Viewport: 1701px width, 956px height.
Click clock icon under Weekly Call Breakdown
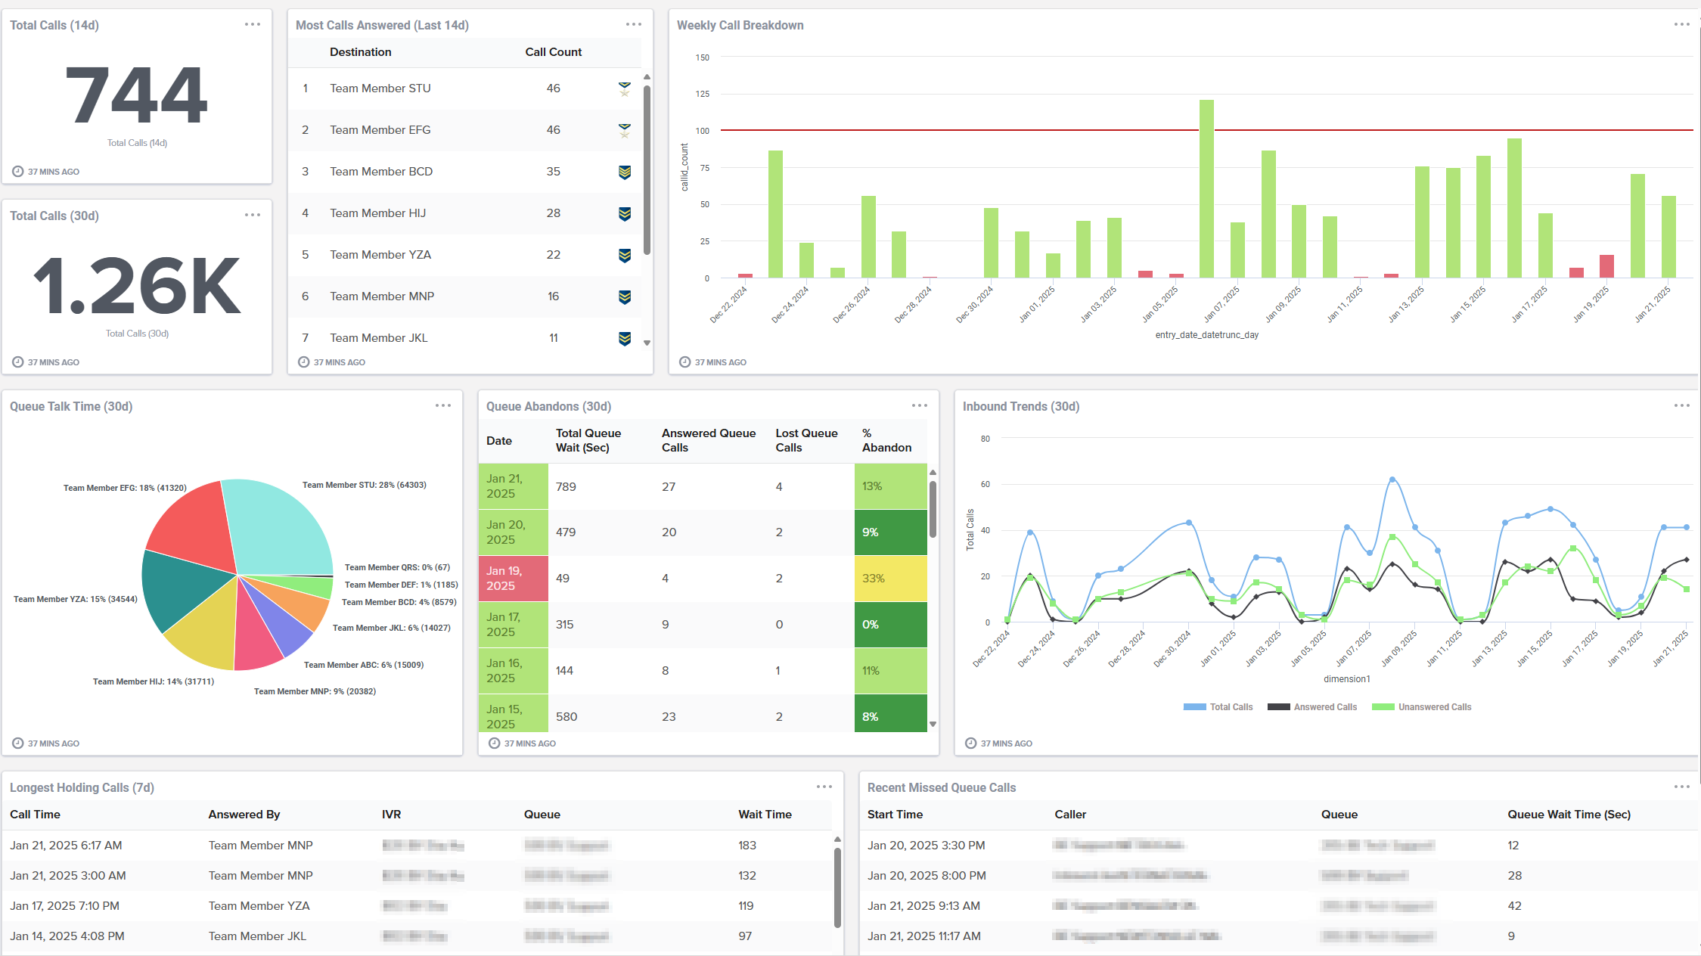point(684,362)
